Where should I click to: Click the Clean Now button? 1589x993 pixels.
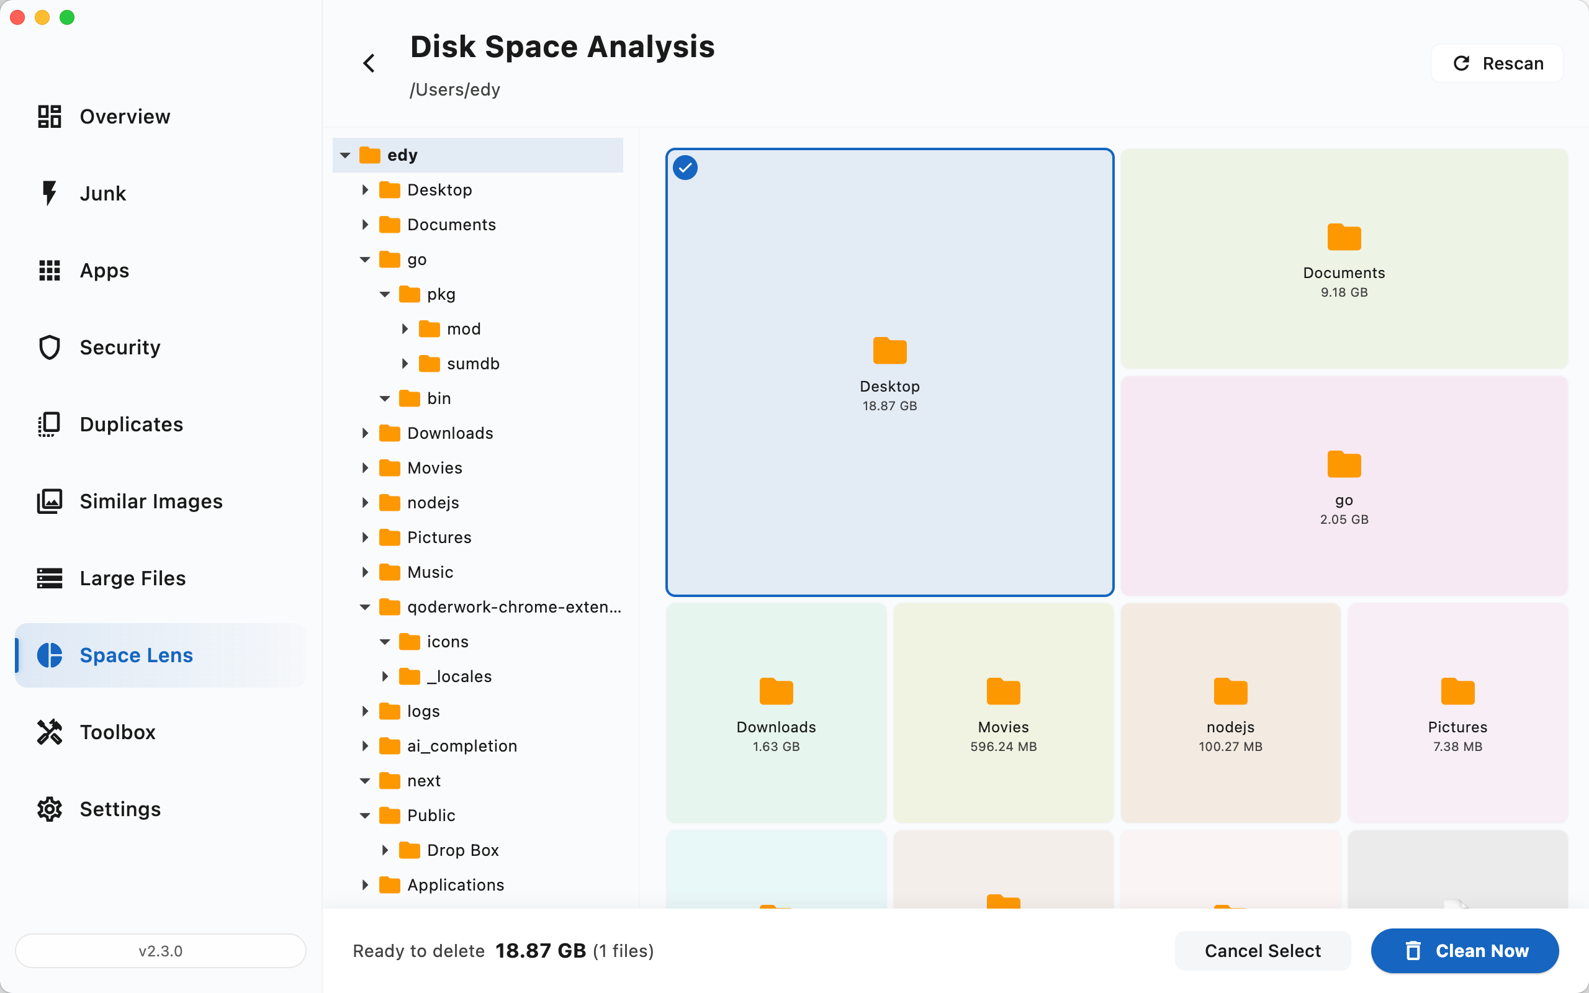[1464, 950]
